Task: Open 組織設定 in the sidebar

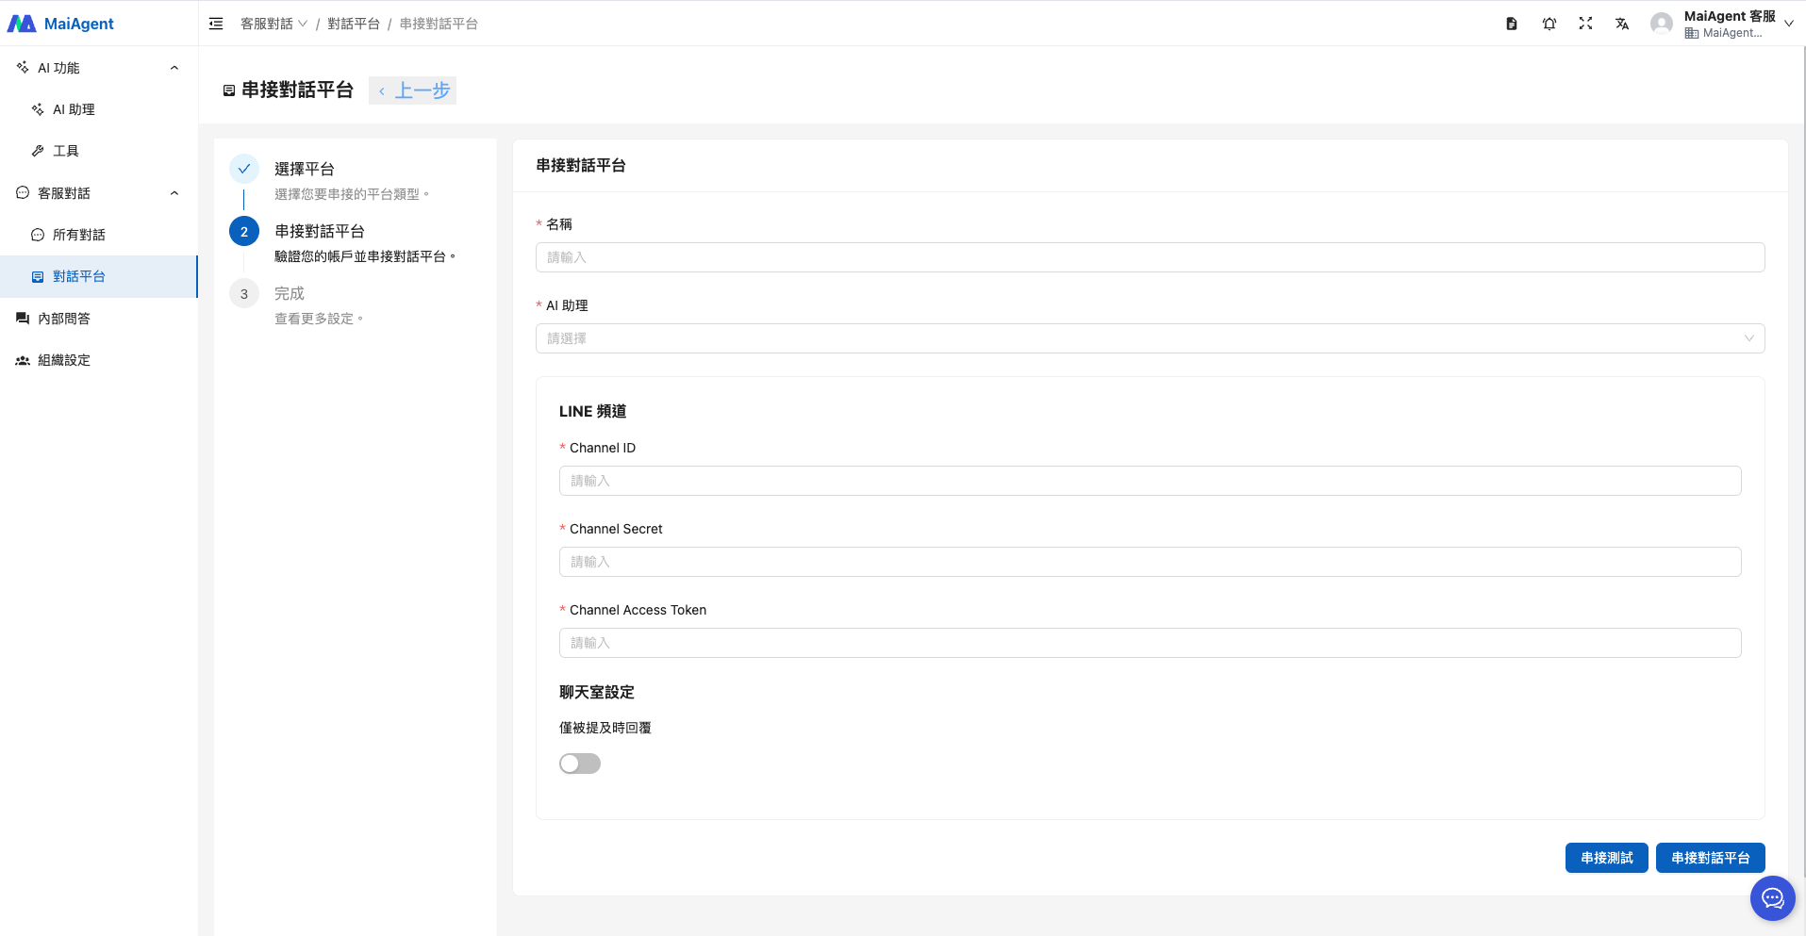Action: [64, 360]
